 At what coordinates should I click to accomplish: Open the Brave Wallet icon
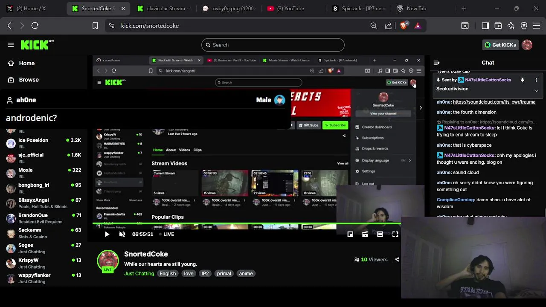(x=498, y=26)
